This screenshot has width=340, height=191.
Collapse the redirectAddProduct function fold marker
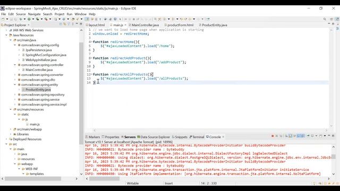tap(91, 58)
